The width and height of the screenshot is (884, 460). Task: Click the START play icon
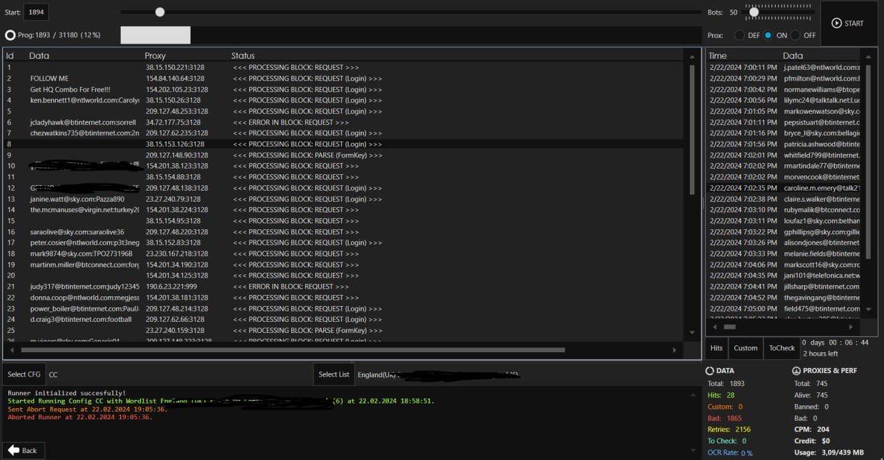point(836,23)
